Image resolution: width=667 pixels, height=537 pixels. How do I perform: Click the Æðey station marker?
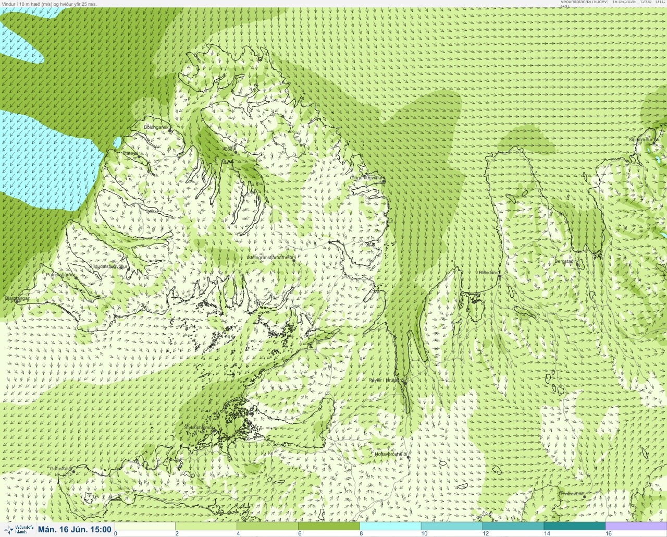(236, 152)
